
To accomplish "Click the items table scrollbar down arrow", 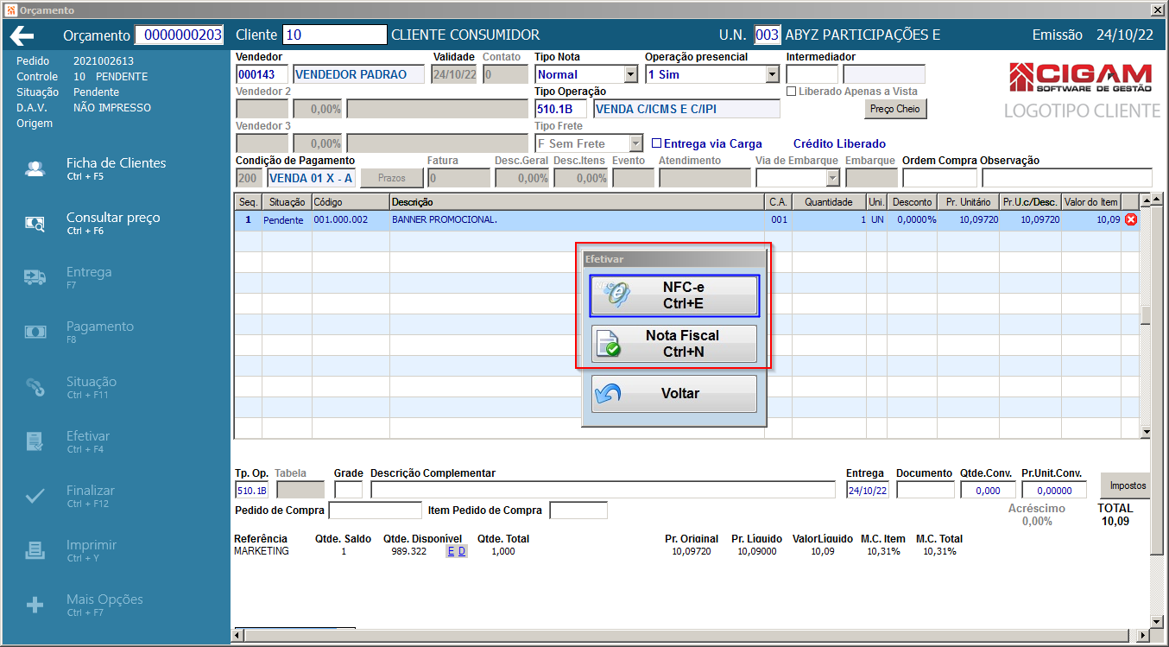I will tap(1147, 432).
